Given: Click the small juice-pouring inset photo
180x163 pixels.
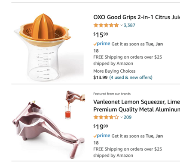Looking at the screenshot, I should 75,104.
